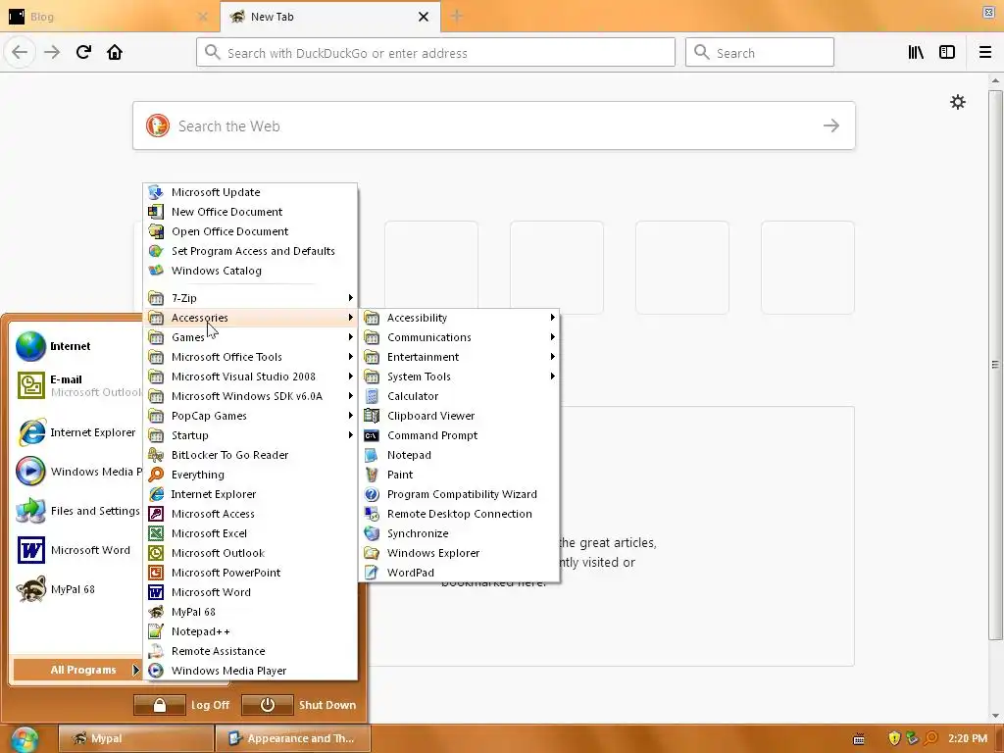Open Entertainment submenu
Viewport: 1004px width, 753px height.
pos(459,357)
